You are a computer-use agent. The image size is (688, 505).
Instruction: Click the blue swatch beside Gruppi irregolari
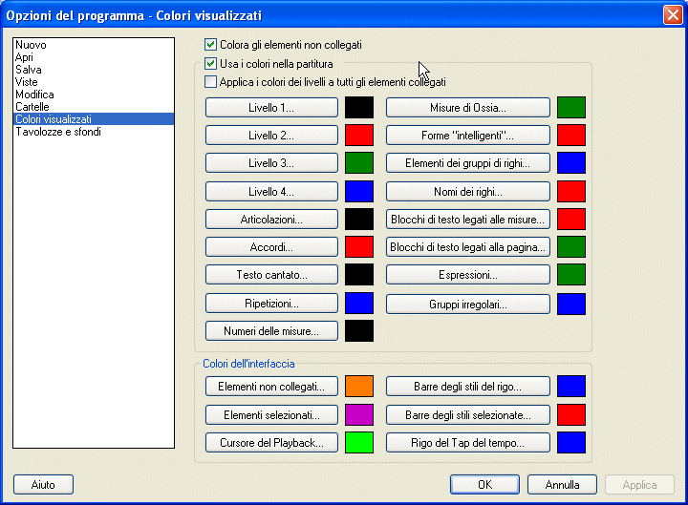point(570,304)
